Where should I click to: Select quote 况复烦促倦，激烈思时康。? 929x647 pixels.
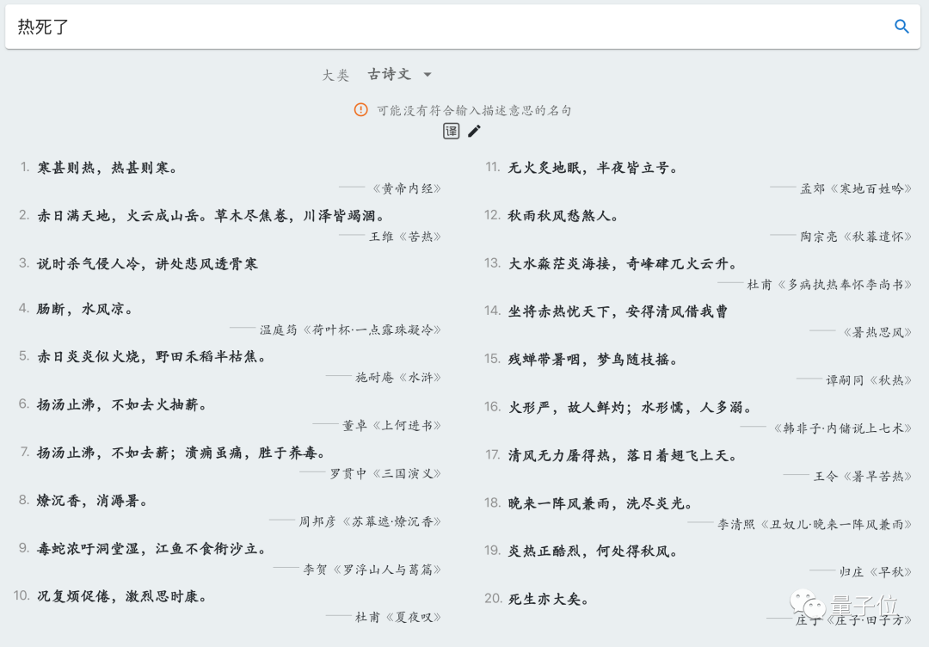122,596
